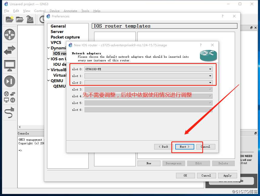
Task: Select QEMU VMs child tree item
Action: [60, 86]
